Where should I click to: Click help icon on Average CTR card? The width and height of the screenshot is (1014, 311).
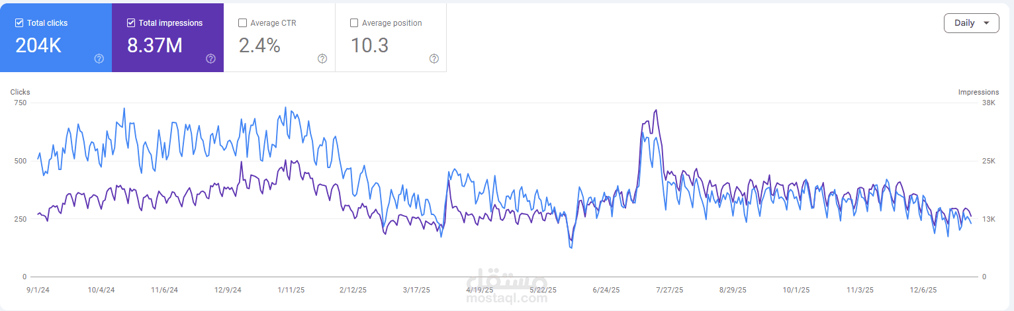(322, 59)
